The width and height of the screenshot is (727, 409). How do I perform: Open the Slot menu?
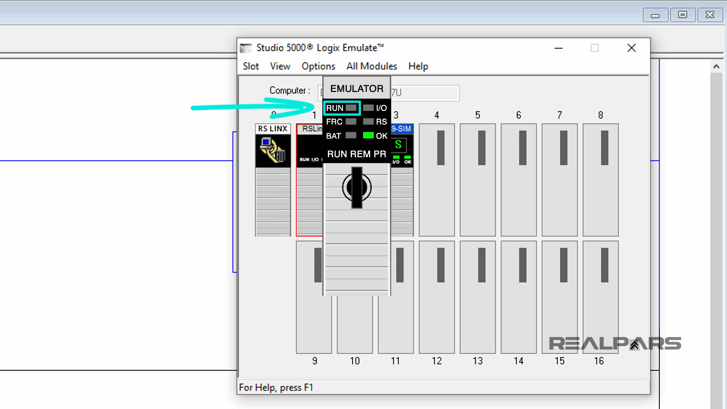[251, 66]
